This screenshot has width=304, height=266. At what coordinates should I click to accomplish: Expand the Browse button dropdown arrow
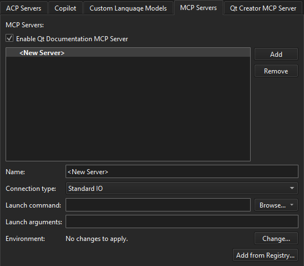tap(292, 205)
